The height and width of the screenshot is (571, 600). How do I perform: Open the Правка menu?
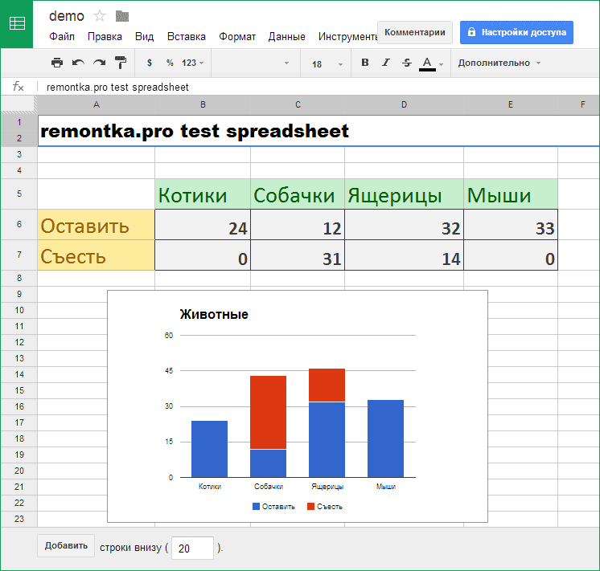pyautogui.click(x=105, y=37)
